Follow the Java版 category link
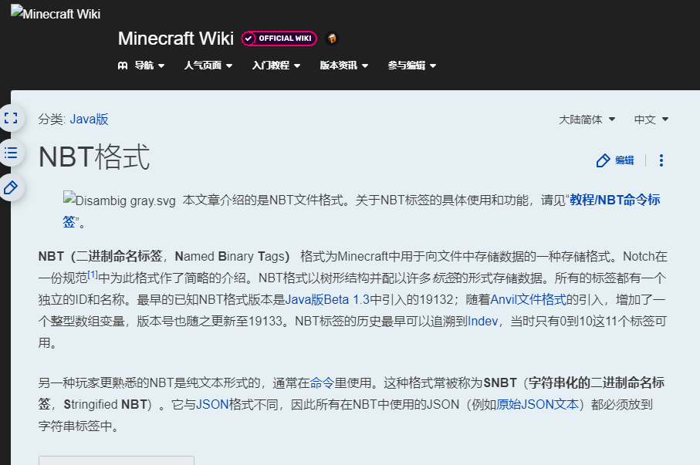The width and height of the screenshot is (700, 465). pos(87,119)
